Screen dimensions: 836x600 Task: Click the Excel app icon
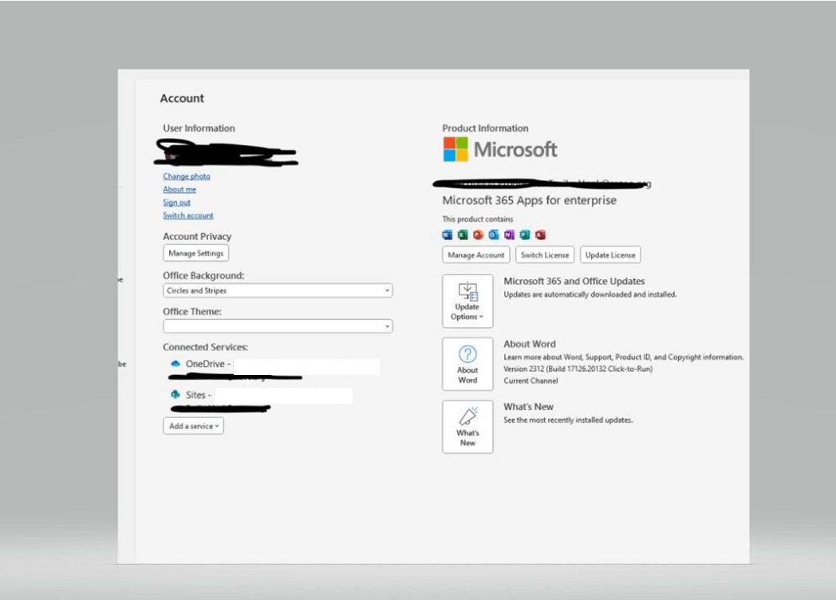pyautogui.click(x=463, y=235)
